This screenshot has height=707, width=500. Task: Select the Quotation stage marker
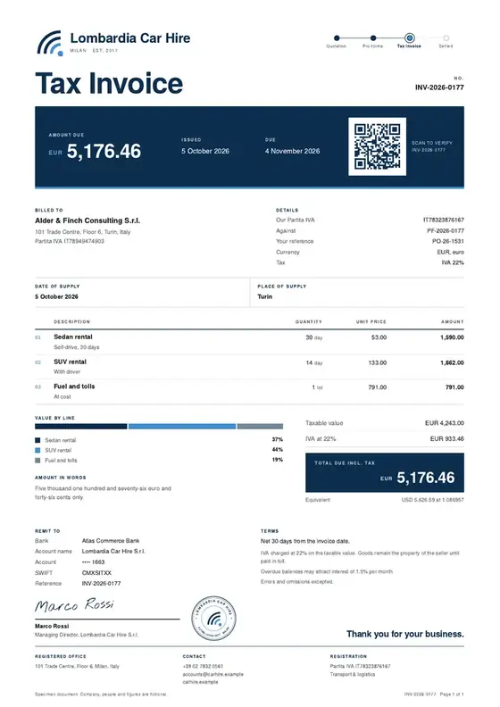click(x=337, y=38)
